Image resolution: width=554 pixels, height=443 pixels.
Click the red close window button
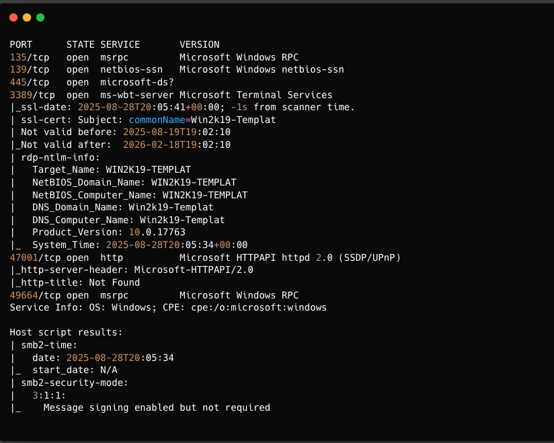(x=13, y=17)
